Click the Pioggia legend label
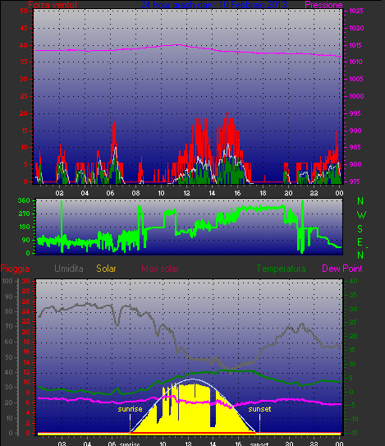The width and height of the screenshot is (385, 446). 15,269
